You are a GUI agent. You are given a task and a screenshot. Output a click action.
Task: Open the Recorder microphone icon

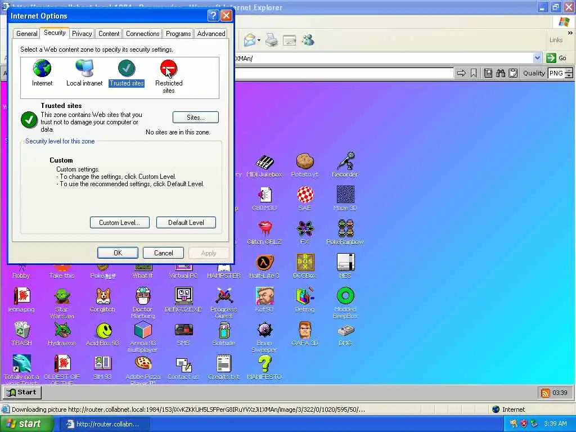(345, 161)
